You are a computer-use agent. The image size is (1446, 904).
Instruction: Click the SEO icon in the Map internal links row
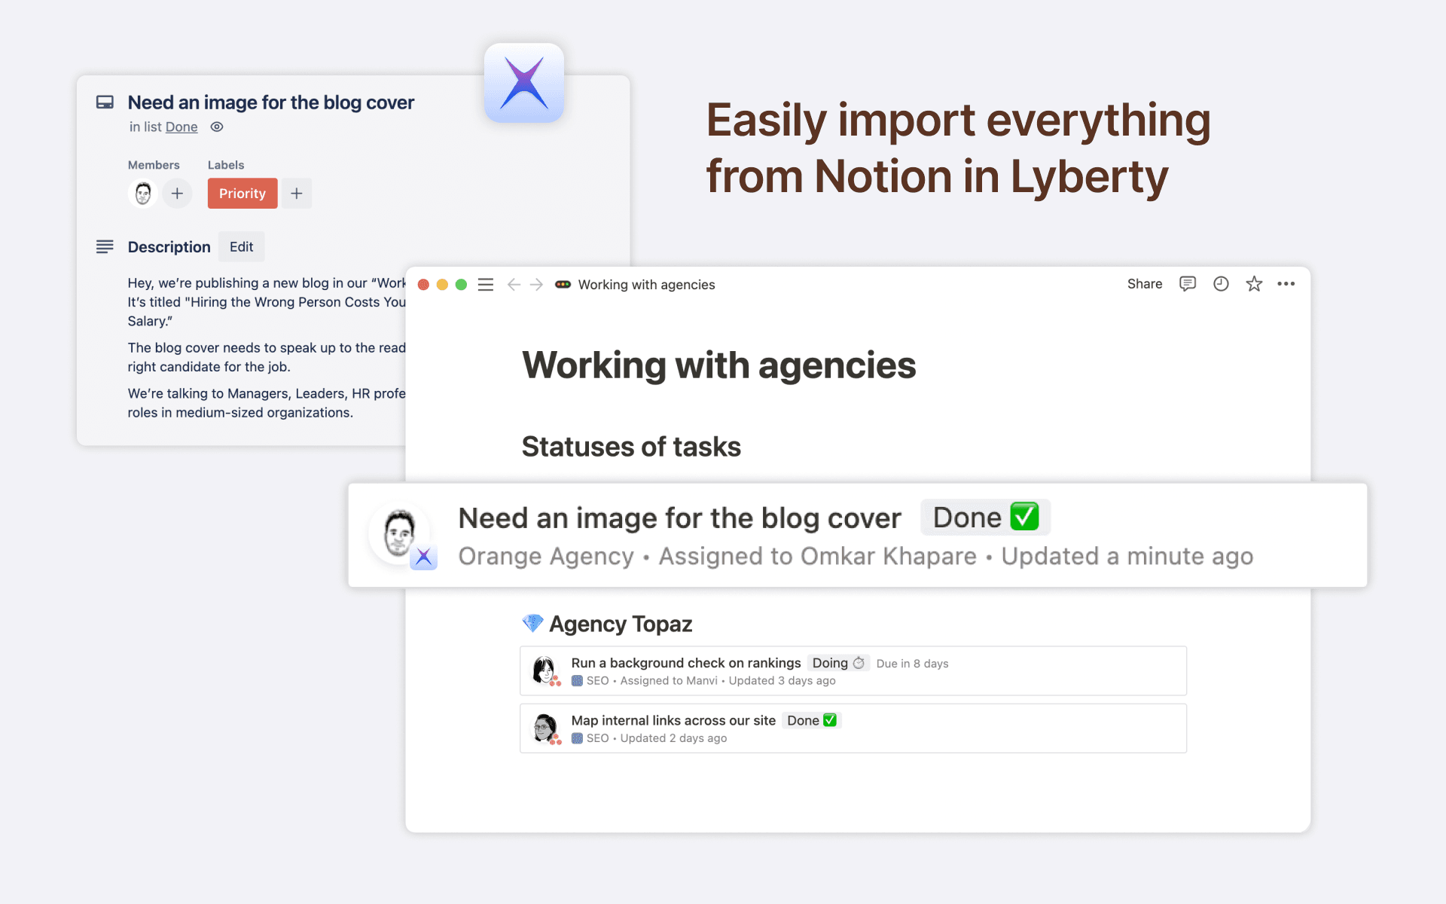577,738
